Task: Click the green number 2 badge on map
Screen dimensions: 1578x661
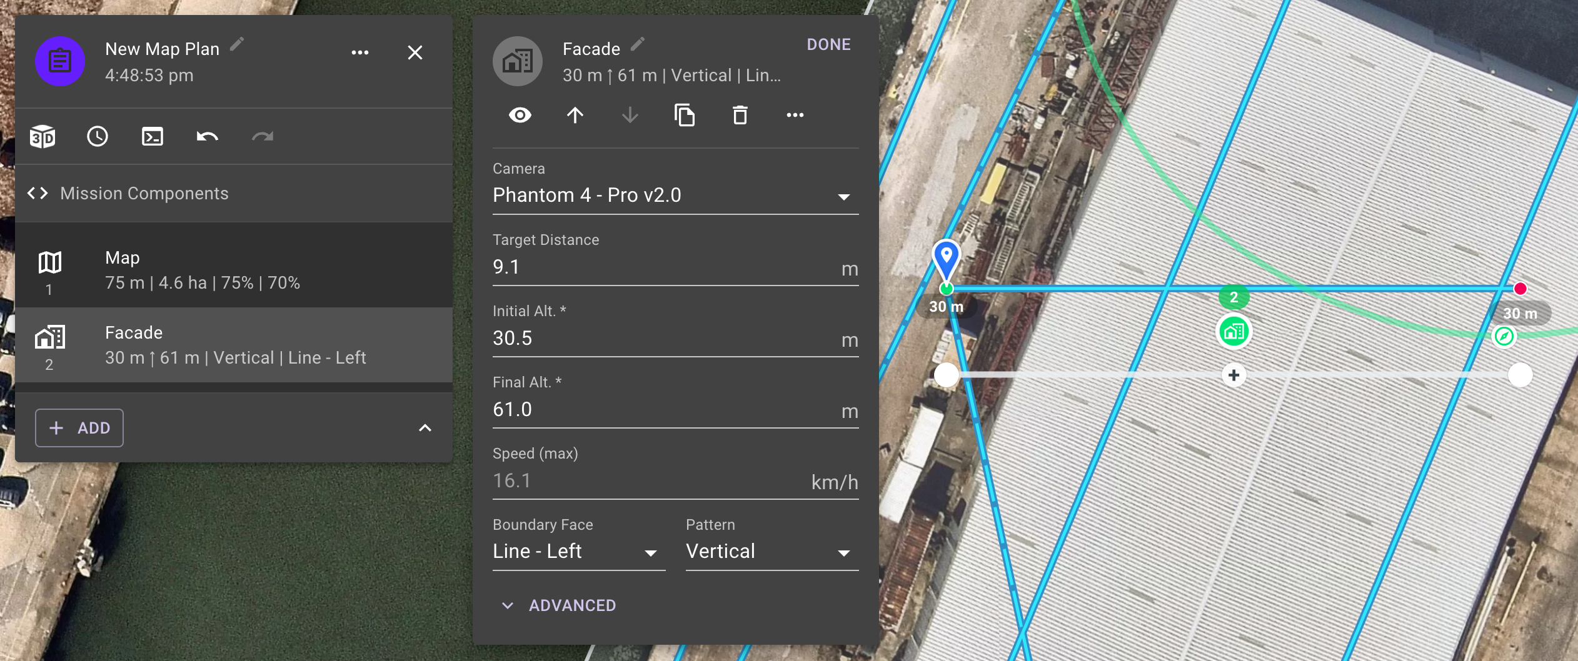Action: (x=1234, y=297)
